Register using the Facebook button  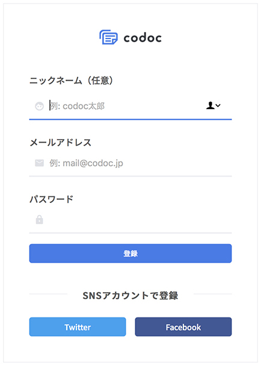[183, 327]
